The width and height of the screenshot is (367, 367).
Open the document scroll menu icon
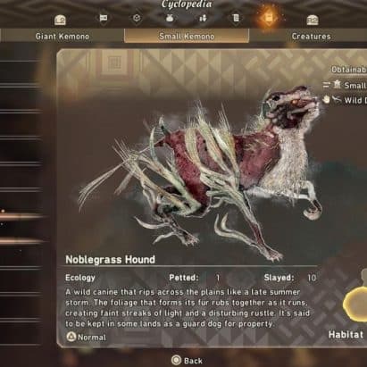click(236, 18)
